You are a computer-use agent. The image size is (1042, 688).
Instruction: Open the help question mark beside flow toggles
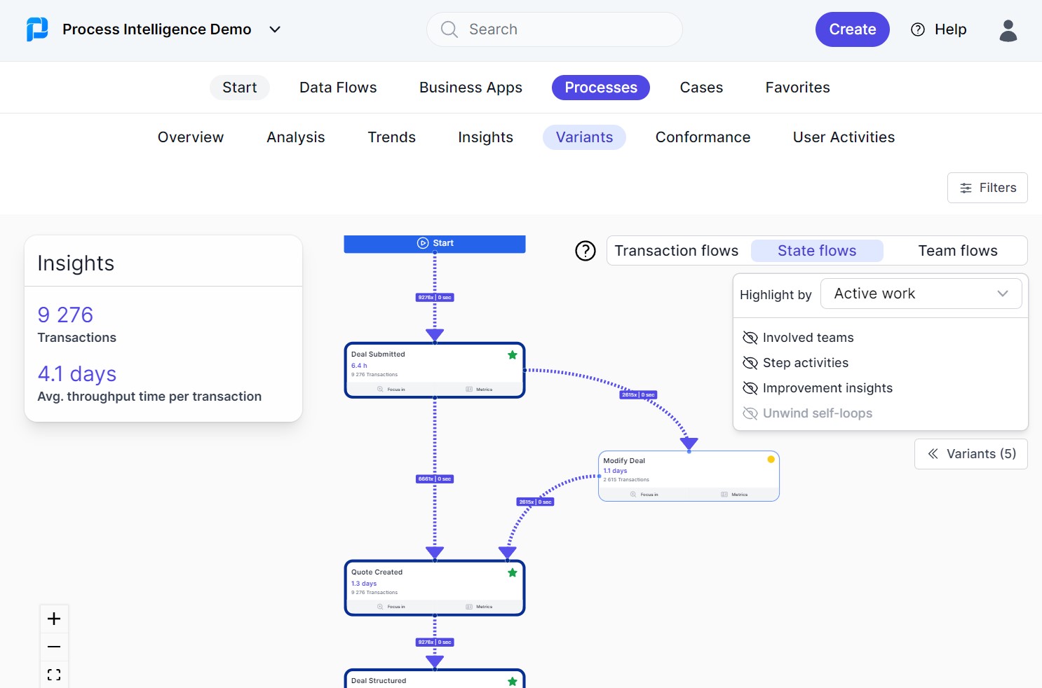586,251
